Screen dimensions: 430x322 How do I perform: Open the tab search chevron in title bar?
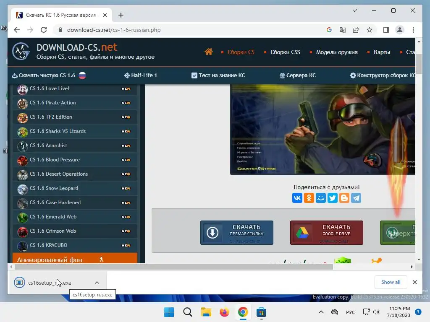coord(354,10)
